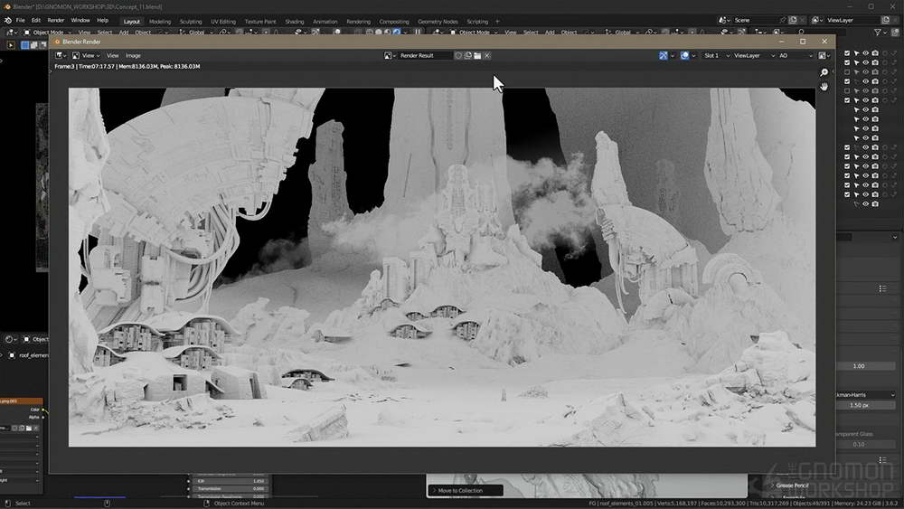
Task: Open the ViewLayer dropdown in the render window
Action: (x=754, y=55)
